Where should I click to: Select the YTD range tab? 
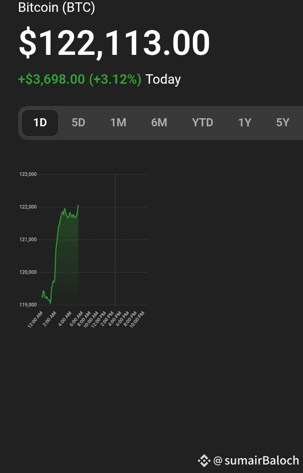pos(202,123)
